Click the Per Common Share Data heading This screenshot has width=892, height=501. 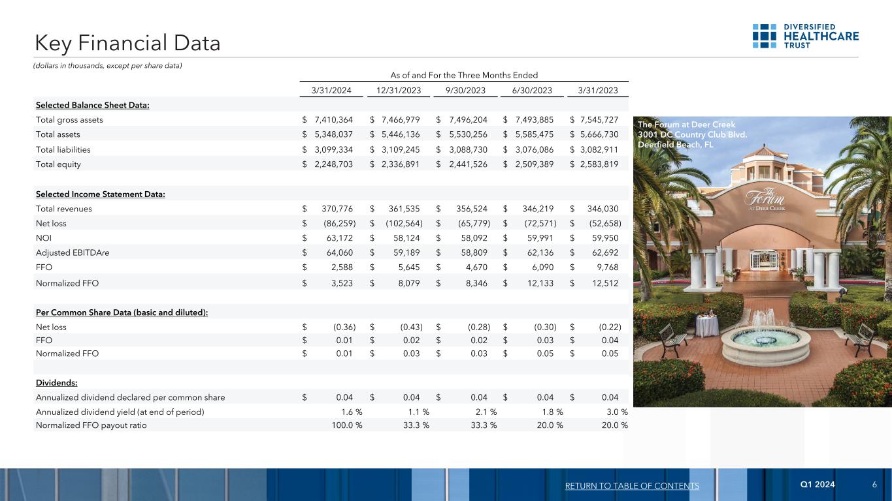[122, 312]
